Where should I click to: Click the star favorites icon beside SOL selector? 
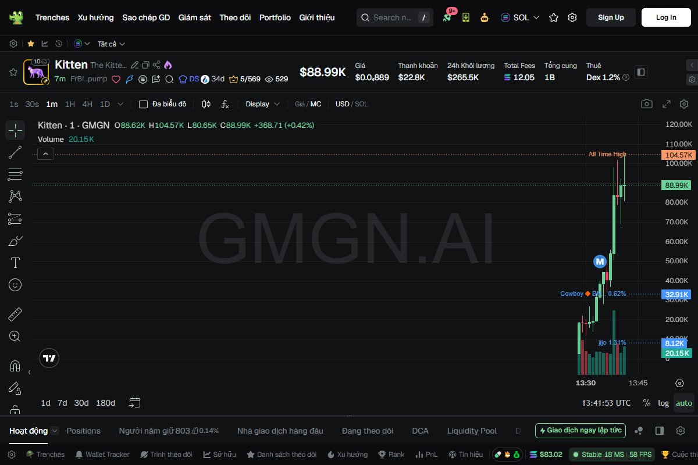tap(554, 17)
